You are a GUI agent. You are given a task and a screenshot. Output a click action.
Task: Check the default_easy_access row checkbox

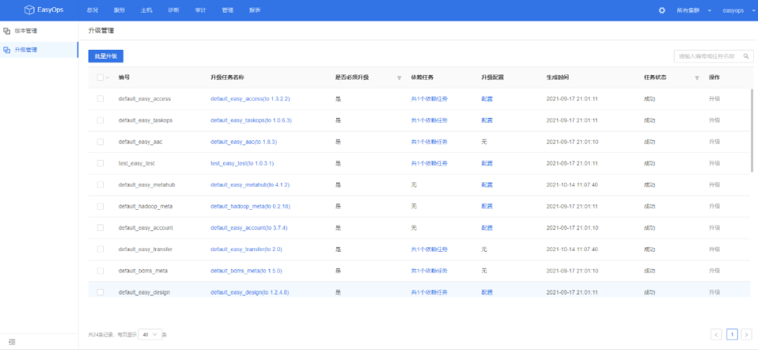coord(100,99)
